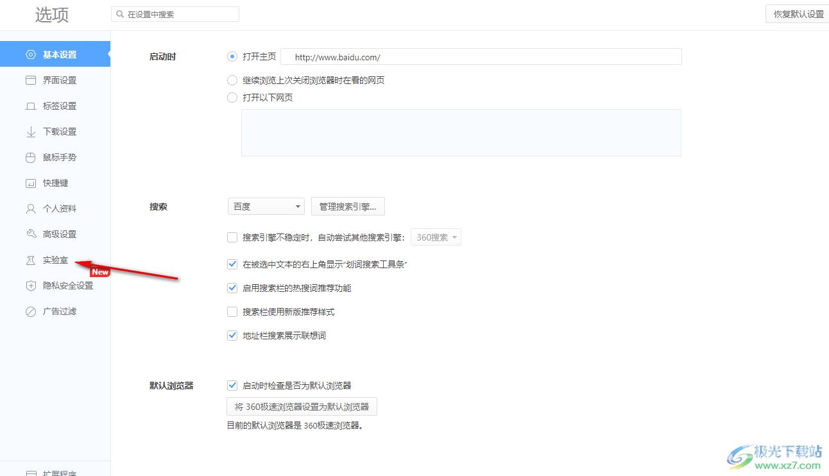The width and height of the screenshot is (829, 476).
Task: Toggle 启用搜索栏的热搜词推荐功能 checkbox
Action: click(232, 288)
